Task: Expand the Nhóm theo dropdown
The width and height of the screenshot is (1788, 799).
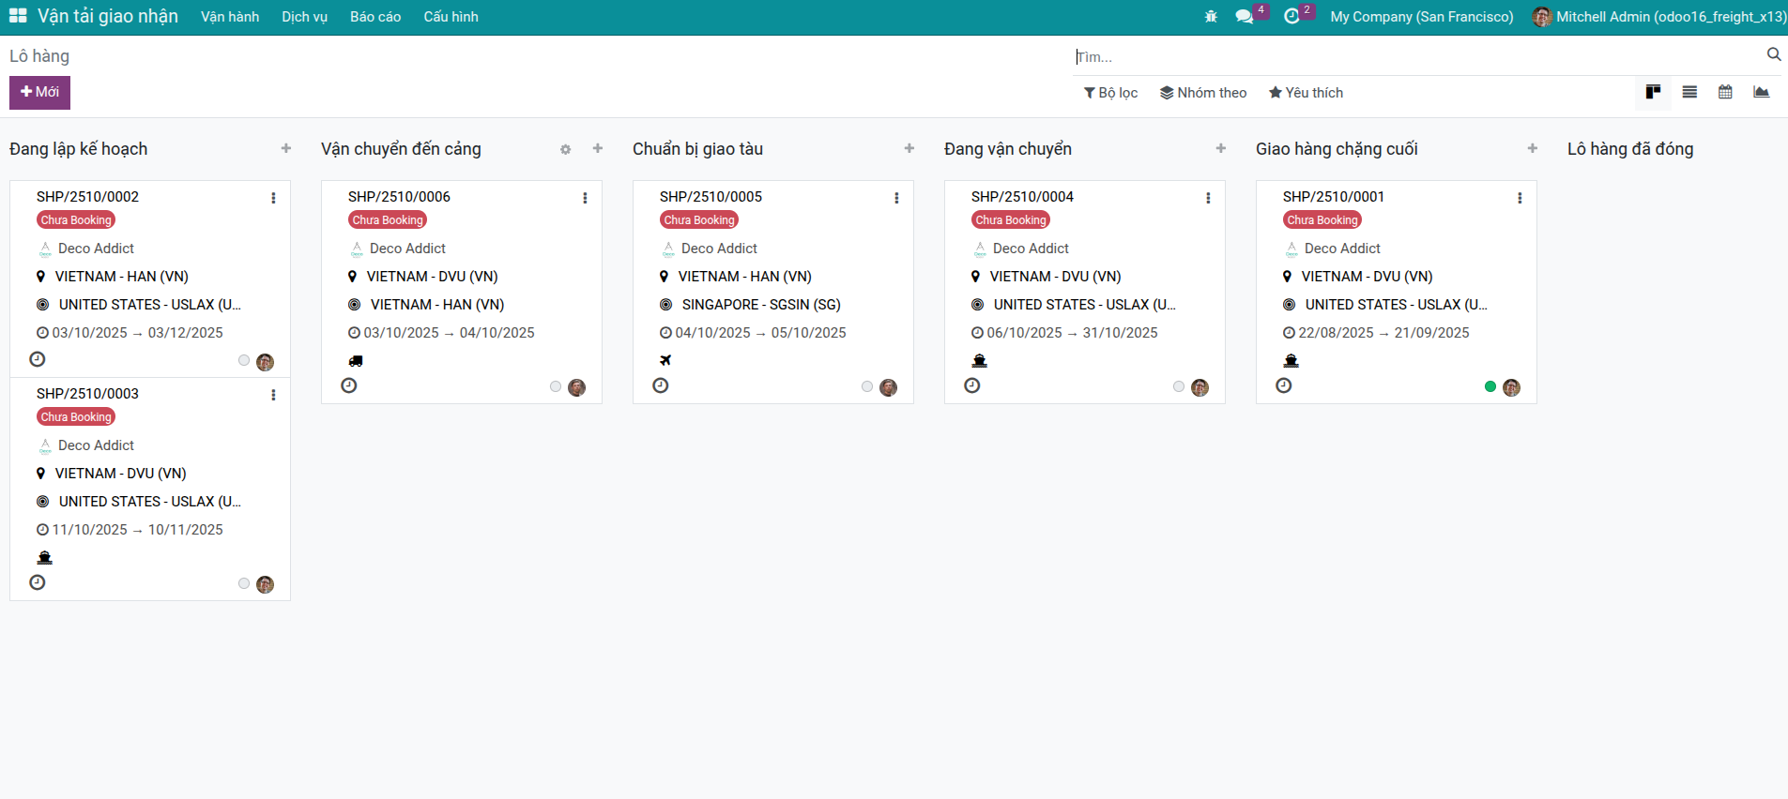Action: point(1203,93)
